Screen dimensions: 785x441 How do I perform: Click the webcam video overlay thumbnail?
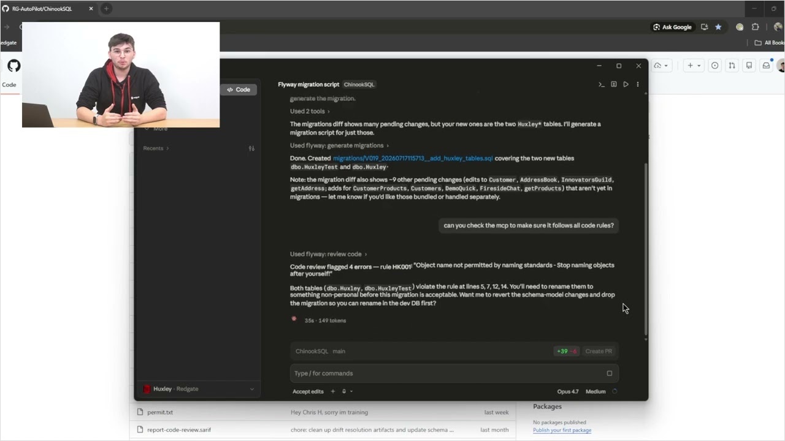[121, 75]
